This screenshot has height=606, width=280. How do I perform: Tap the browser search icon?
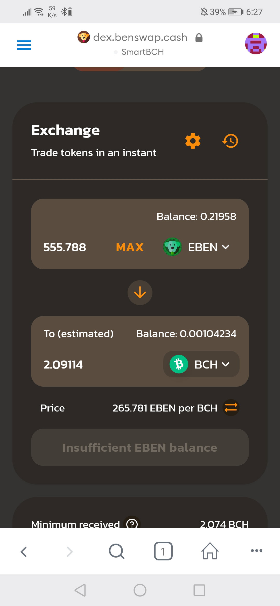(117, 551)
